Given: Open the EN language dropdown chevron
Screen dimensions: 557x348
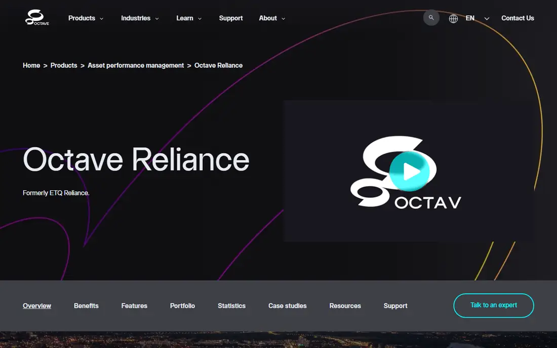Looking at the screenshot, I should (487, 18).
